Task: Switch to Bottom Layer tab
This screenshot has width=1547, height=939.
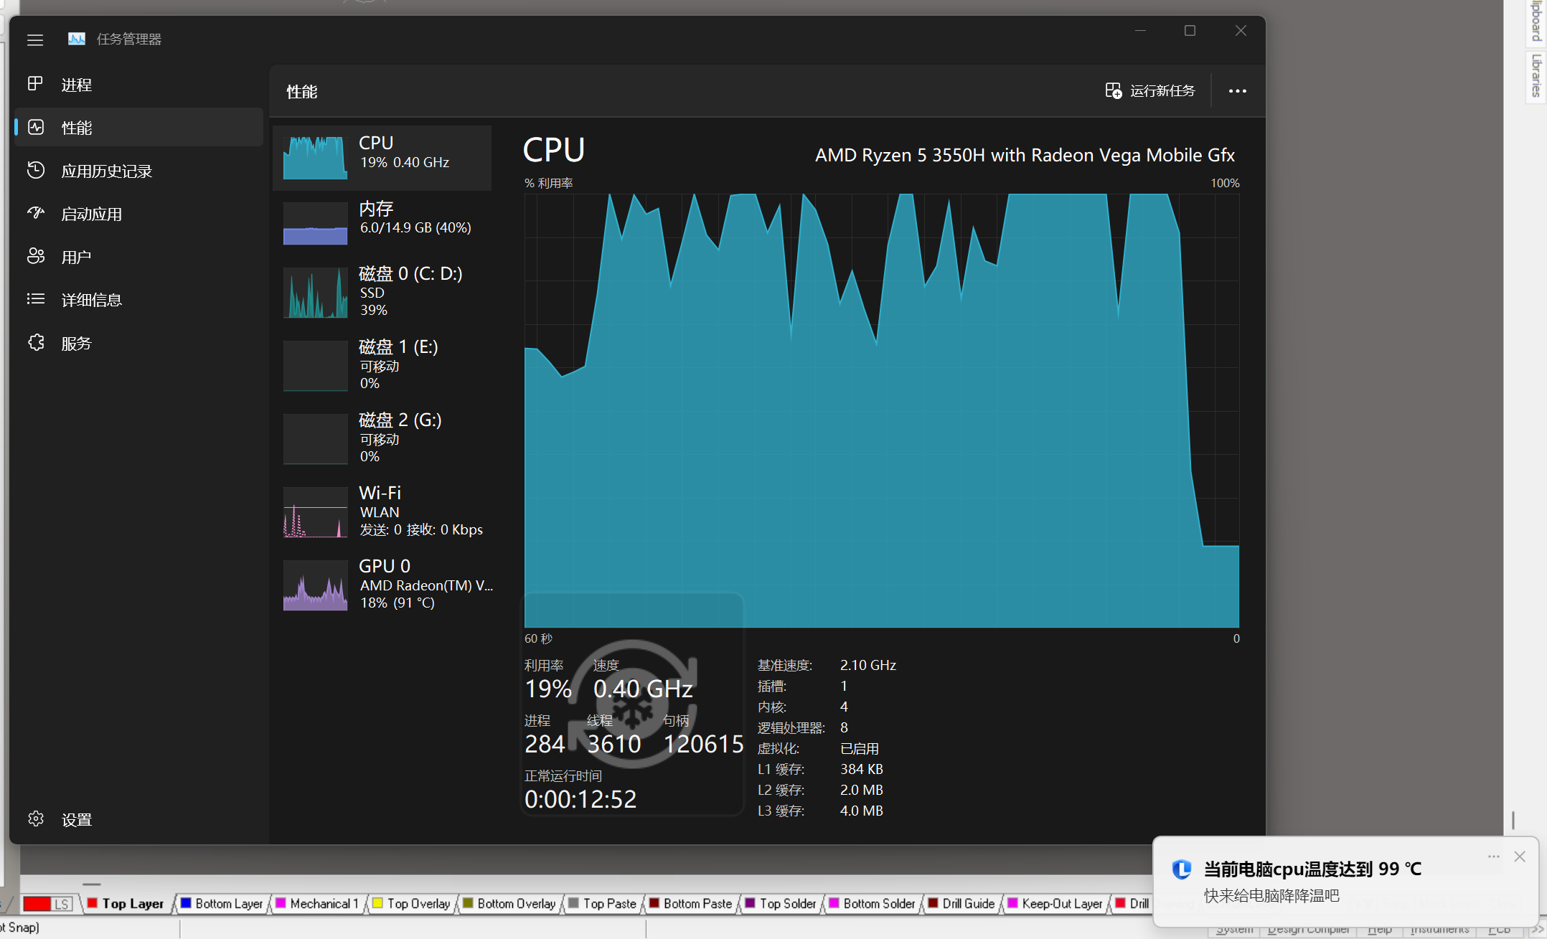Action: pyautogui.click(x=222, y=904)
